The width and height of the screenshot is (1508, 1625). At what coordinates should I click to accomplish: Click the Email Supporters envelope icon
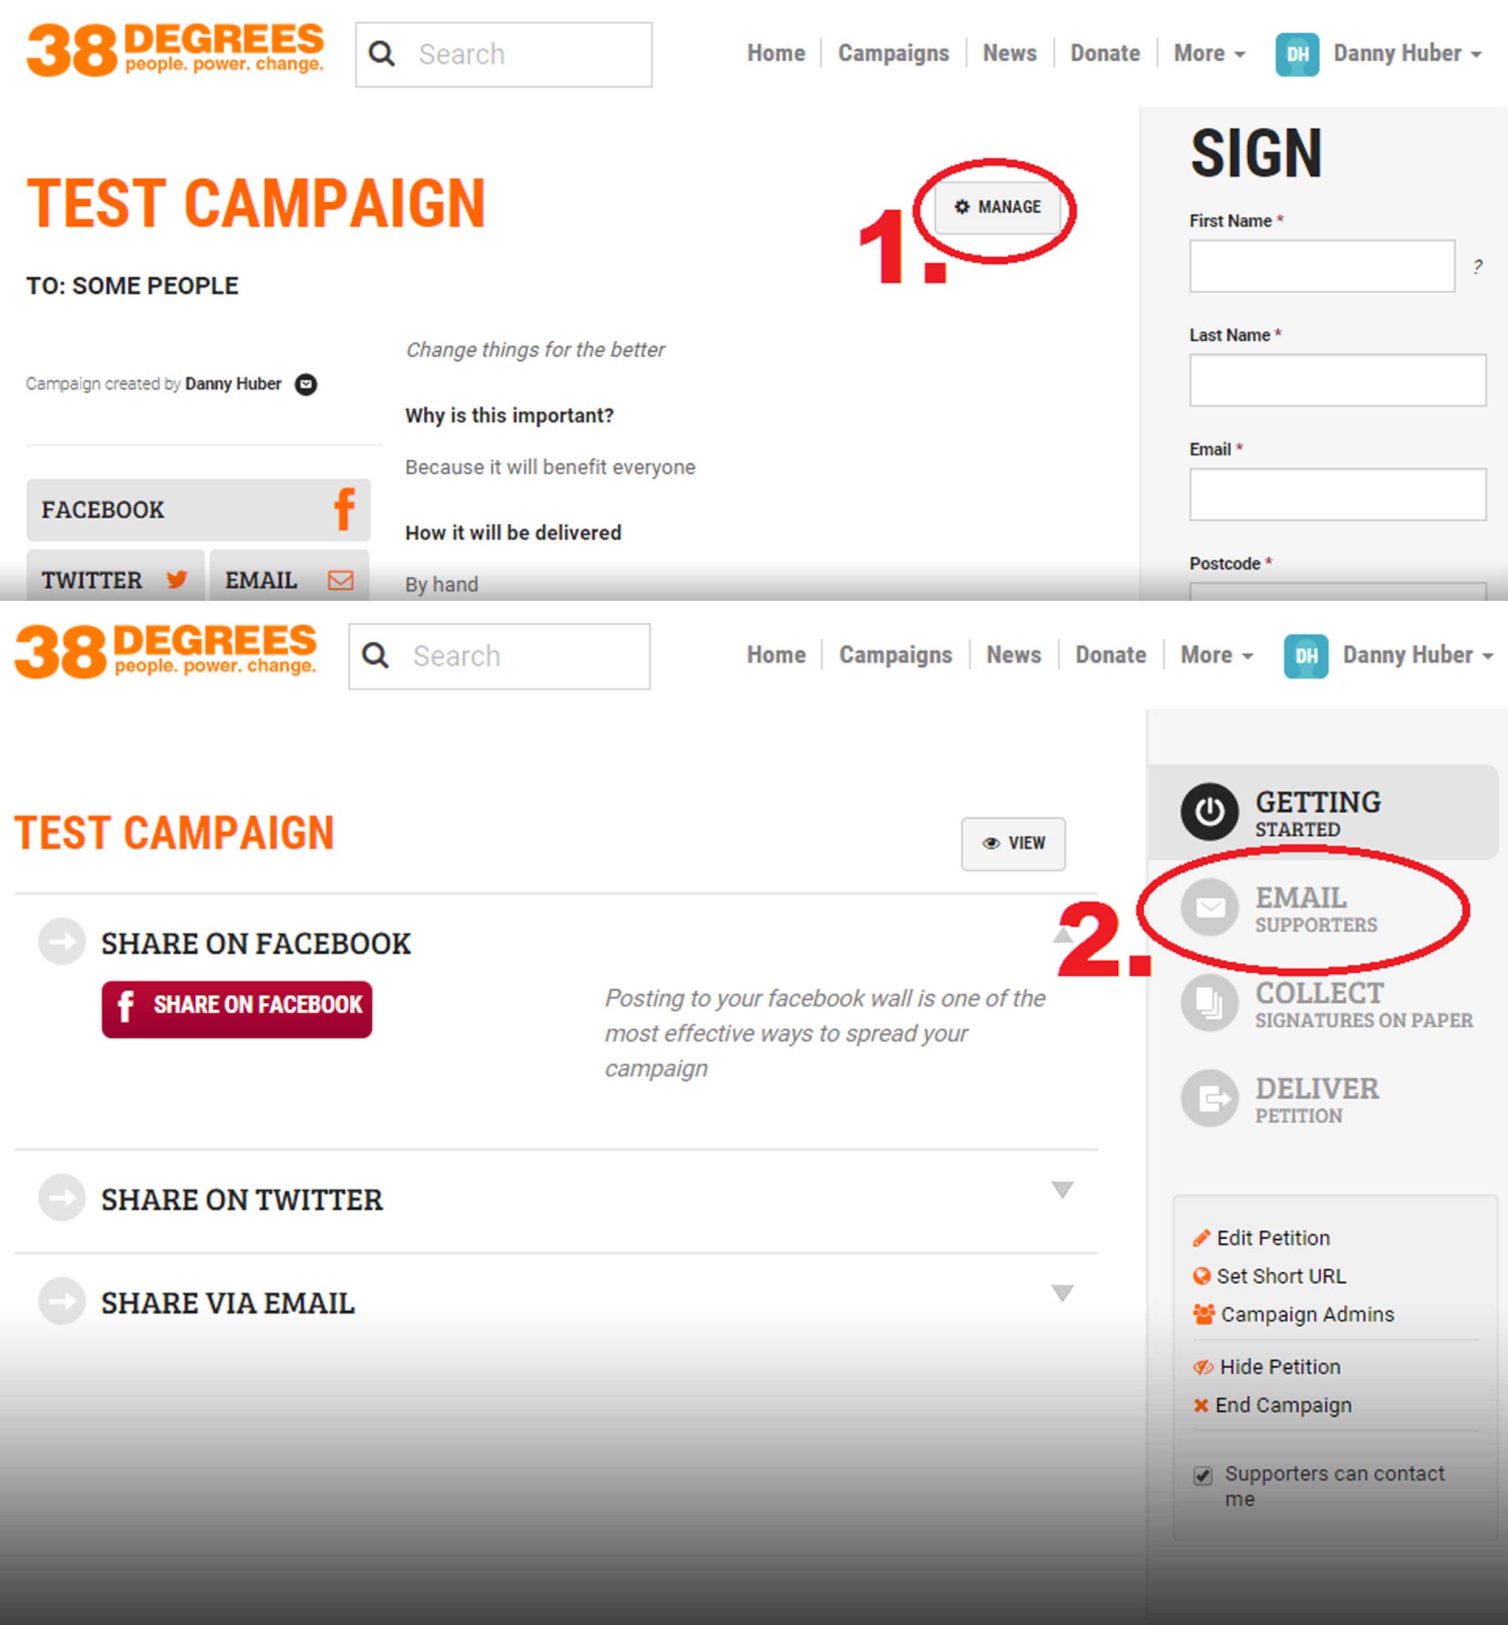coord(1209,907)
